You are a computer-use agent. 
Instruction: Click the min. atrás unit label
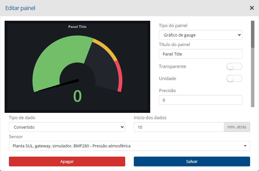click(237, 127)
